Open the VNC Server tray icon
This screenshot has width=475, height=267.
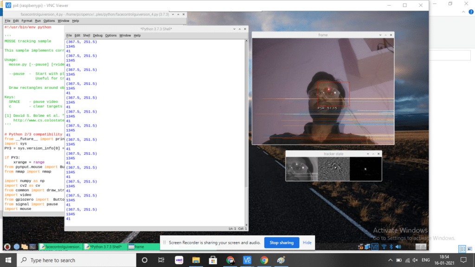374,246
